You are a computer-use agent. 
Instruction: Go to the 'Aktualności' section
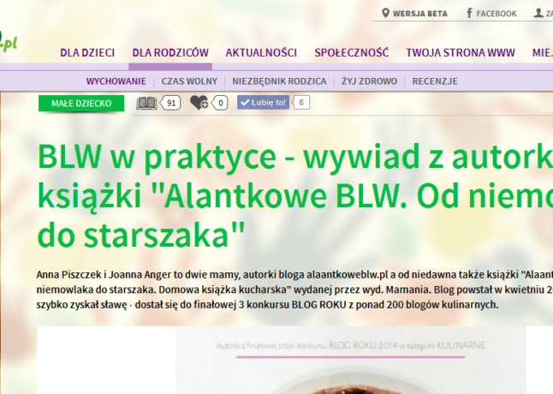coord(261,52)
